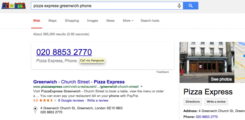Expand the More search categories dropdown

point(128,21)
